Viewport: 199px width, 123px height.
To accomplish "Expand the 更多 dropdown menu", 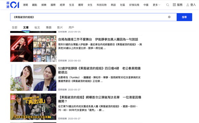I will [157, 5].
